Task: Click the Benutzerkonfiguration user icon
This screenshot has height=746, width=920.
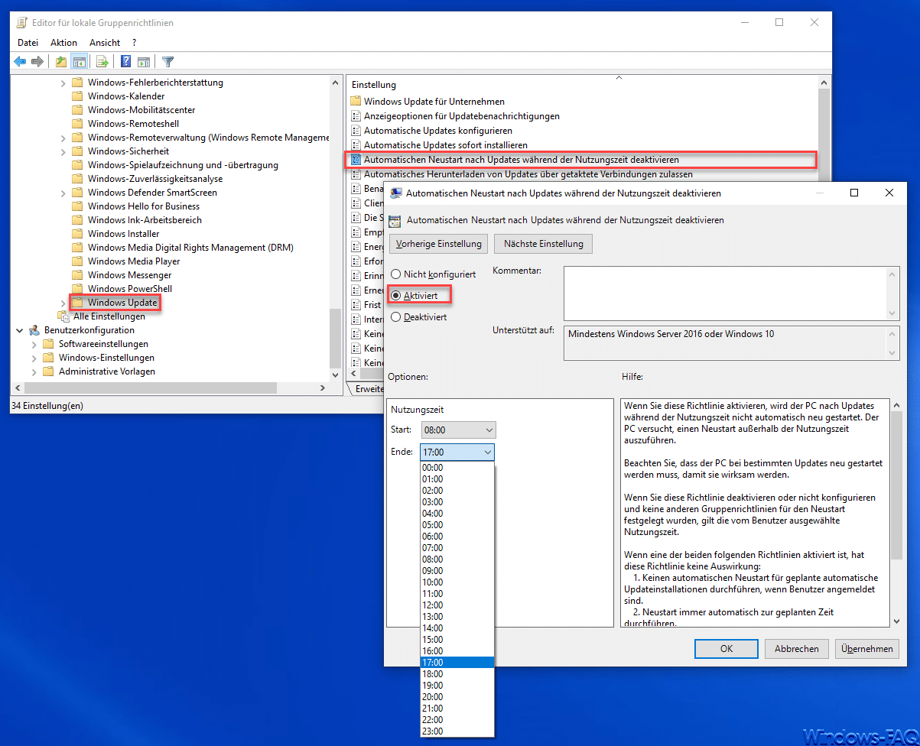Action: tap(34, 330)
